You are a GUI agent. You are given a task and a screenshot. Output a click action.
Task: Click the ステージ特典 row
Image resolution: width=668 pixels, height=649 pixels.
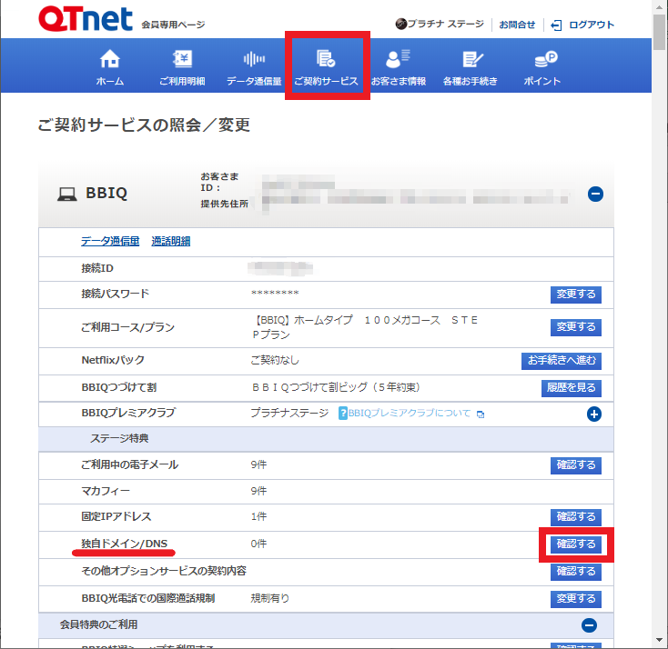click(326, 439)
